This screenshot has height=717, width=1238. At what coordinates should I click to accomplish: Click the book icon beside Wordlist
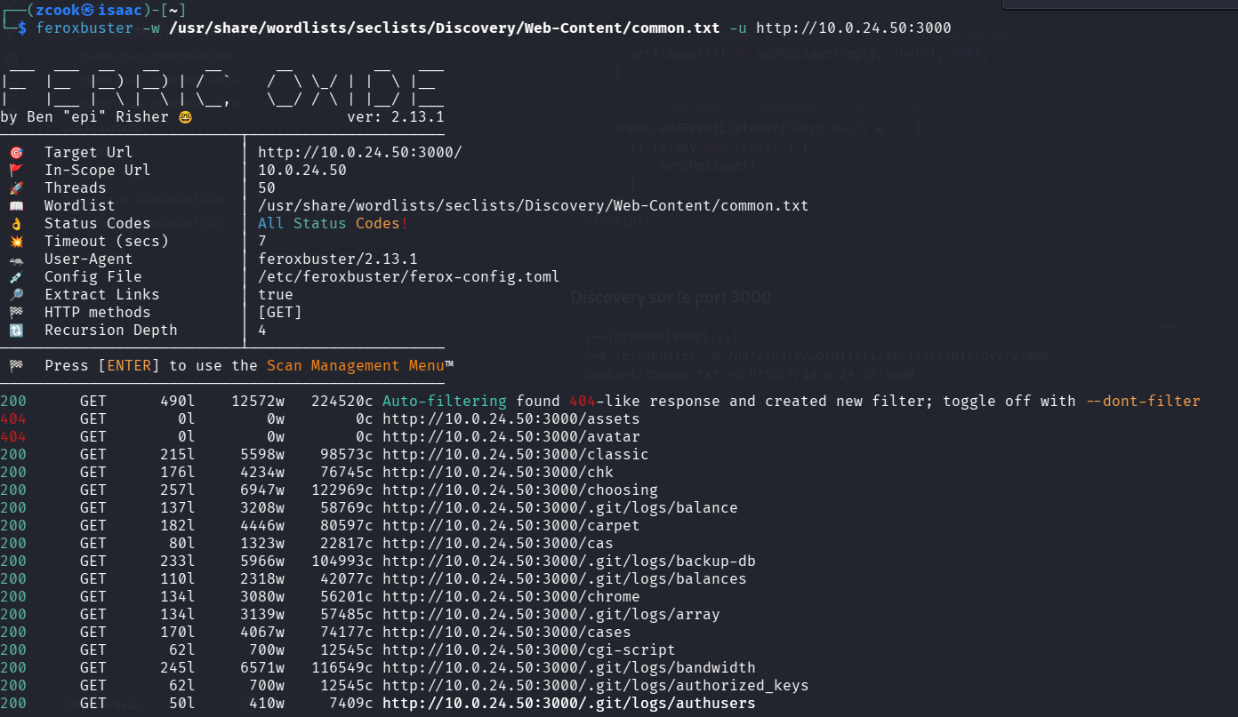[x=16, y=206]
